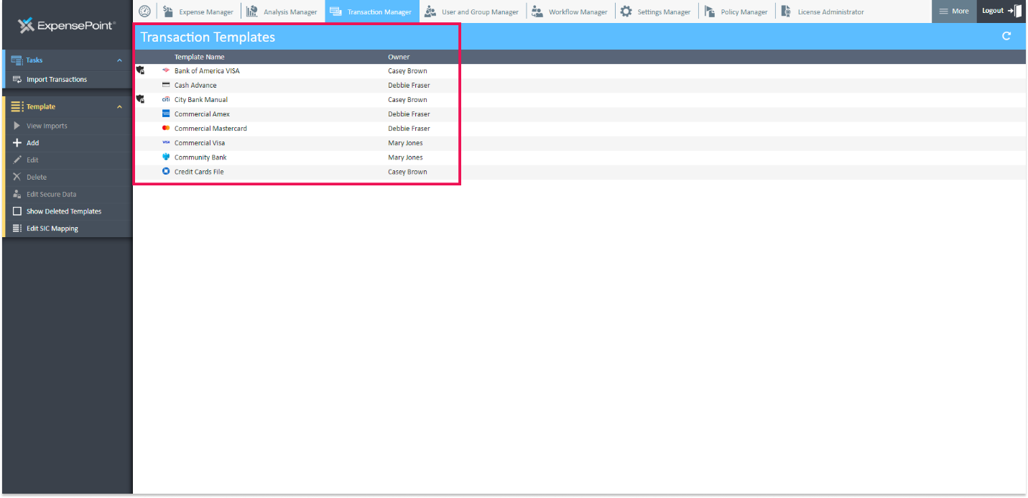Image resolution: width=1028 pixels, height=498 pixels.
Task: Click the Settings Manager gear icon
Action: coord(626,11)
